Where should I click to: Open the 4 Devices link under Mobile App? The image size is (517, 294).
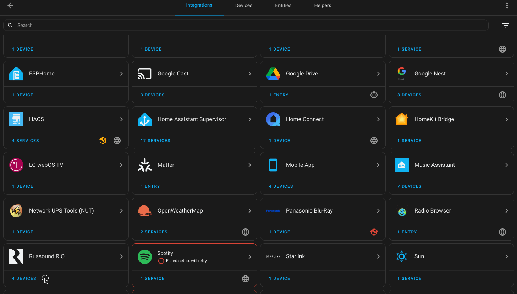pyautogui.click(x=281, y=186)
